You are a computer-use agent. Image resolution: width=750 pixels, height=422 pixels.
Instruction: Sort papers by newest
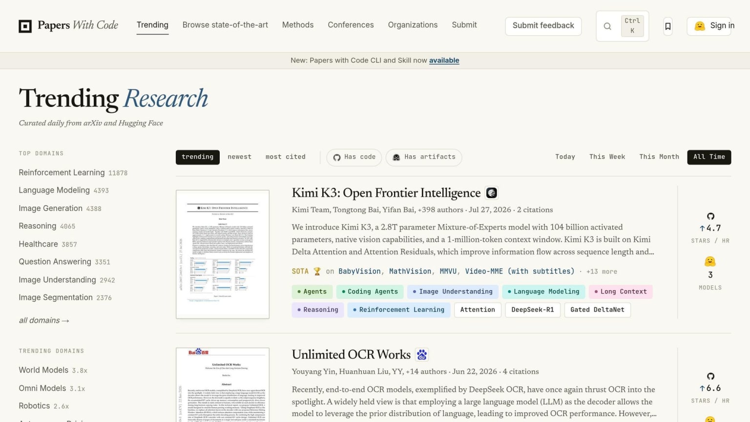tap(239, 157)
